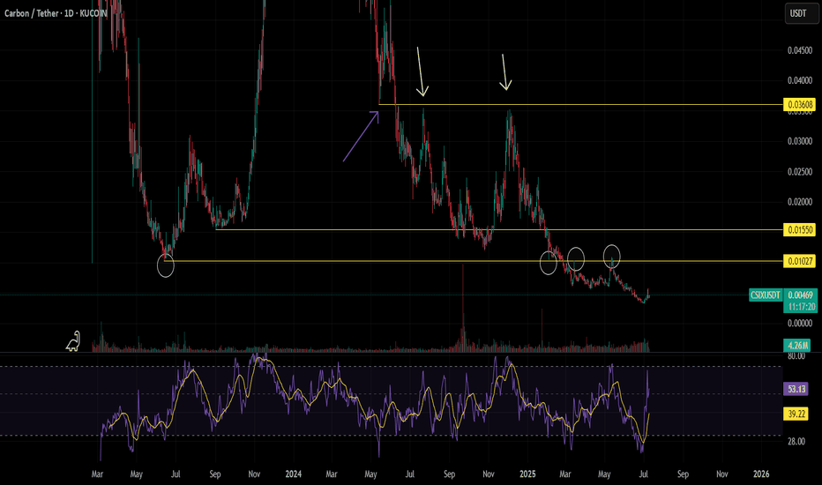Click the 80.00 RSI axis level
This screenshot has height=485, width=822.
(x=796, y=356)
